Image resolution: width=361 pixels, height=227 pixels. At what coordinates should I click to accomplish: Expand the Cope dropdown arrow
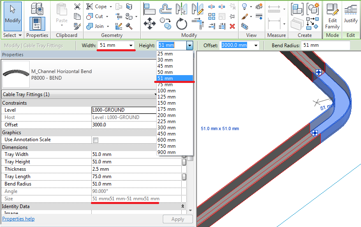(111, 7)
